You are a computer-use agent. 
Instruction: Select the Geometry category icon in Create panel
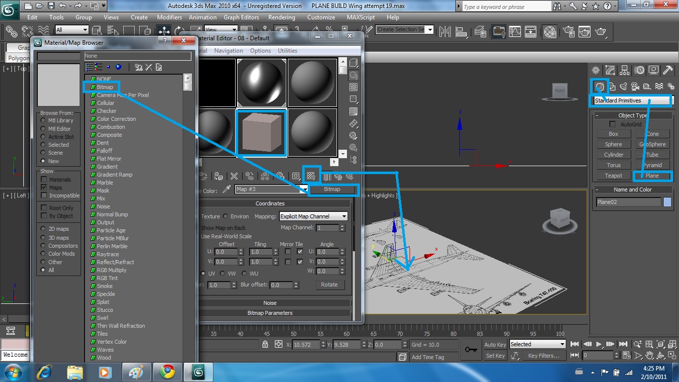(600, 86)
